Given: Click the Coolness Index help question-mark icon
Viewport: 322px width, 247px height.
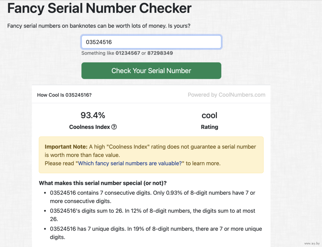Looking at the screenshot, I should click(x=114, y=127).
